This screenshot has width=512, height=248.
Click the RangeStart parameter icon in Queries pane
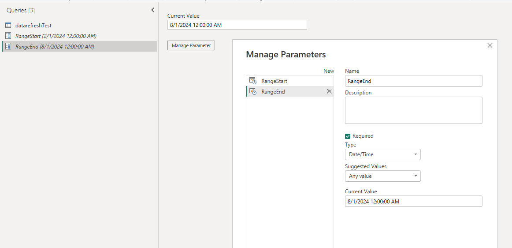tap(8, 36)
